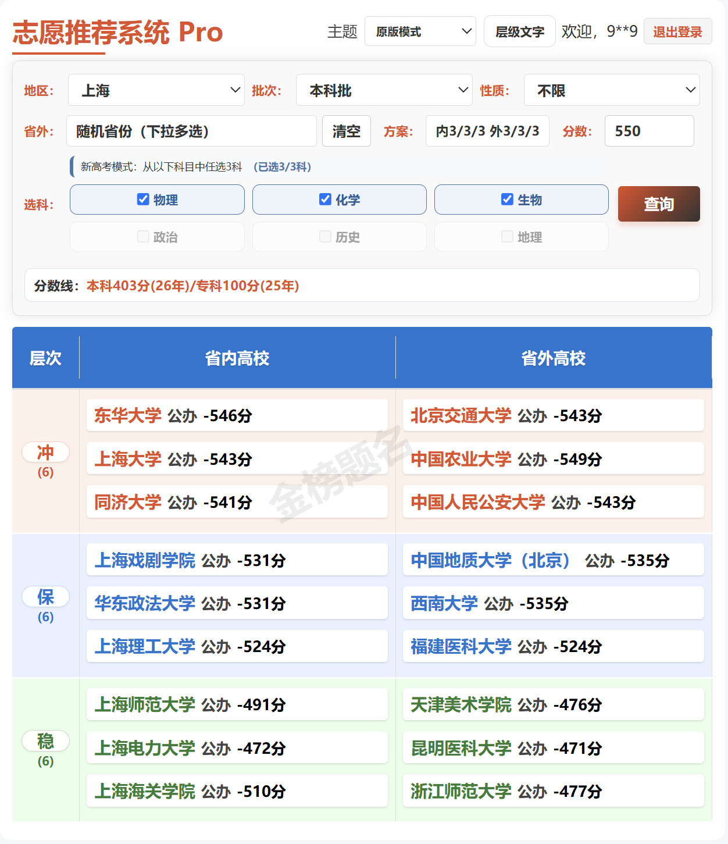Screen dimensions: 728x844
Task: Open the 地区 dropdown showing 上海
Action: tap(156, 90)
